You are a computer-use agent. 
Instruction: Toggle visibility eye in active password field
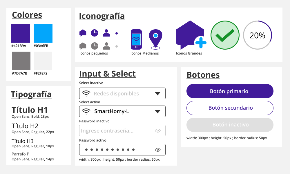point(158,150)
